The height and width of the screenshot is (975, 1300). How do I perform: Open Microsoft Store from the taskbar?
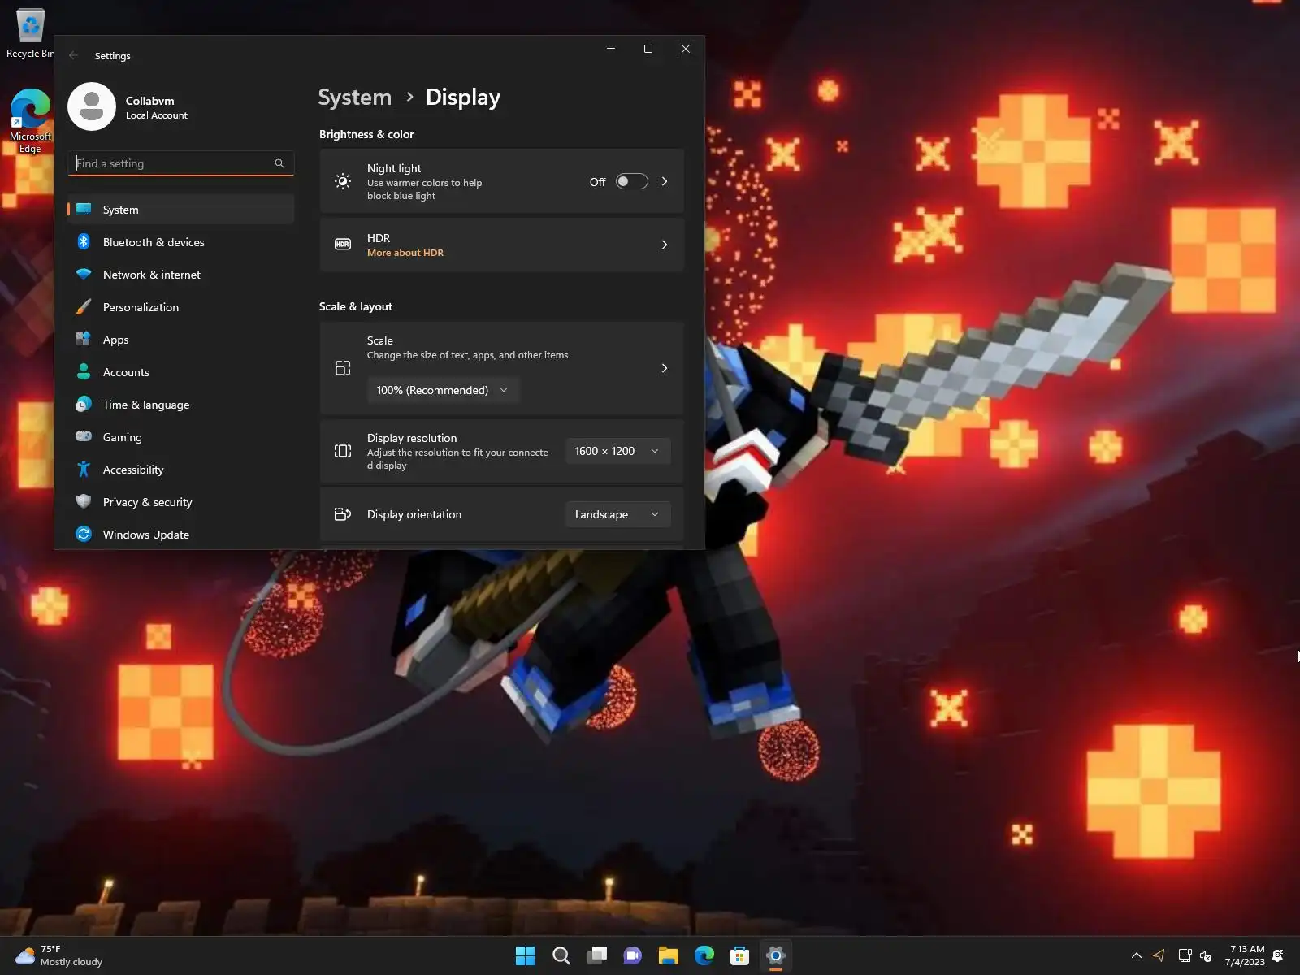click(739, 955)
